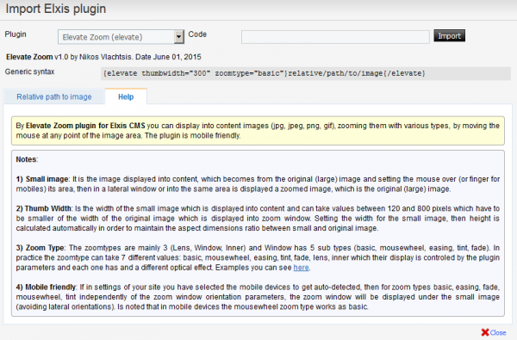Switch to Relative path to image tab
Image resolution: width=517 pixels, height=340 pixels.
[54, 97]
